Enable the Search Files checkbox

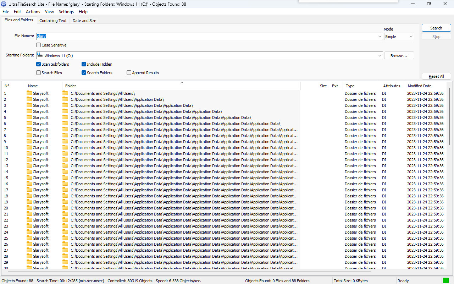click(38, 73)
